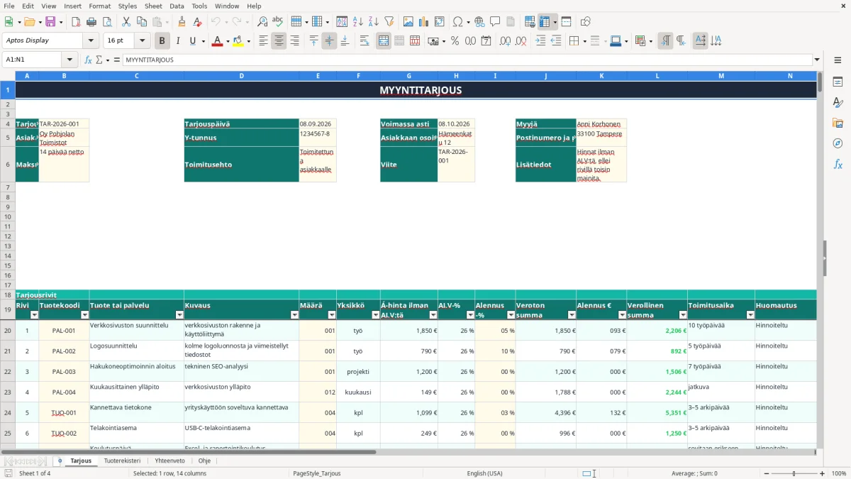The height and width of the screenshot is (479, 851).
Task: Open the Font Name dropdown for Aptos Display
Action: point(91,41)
